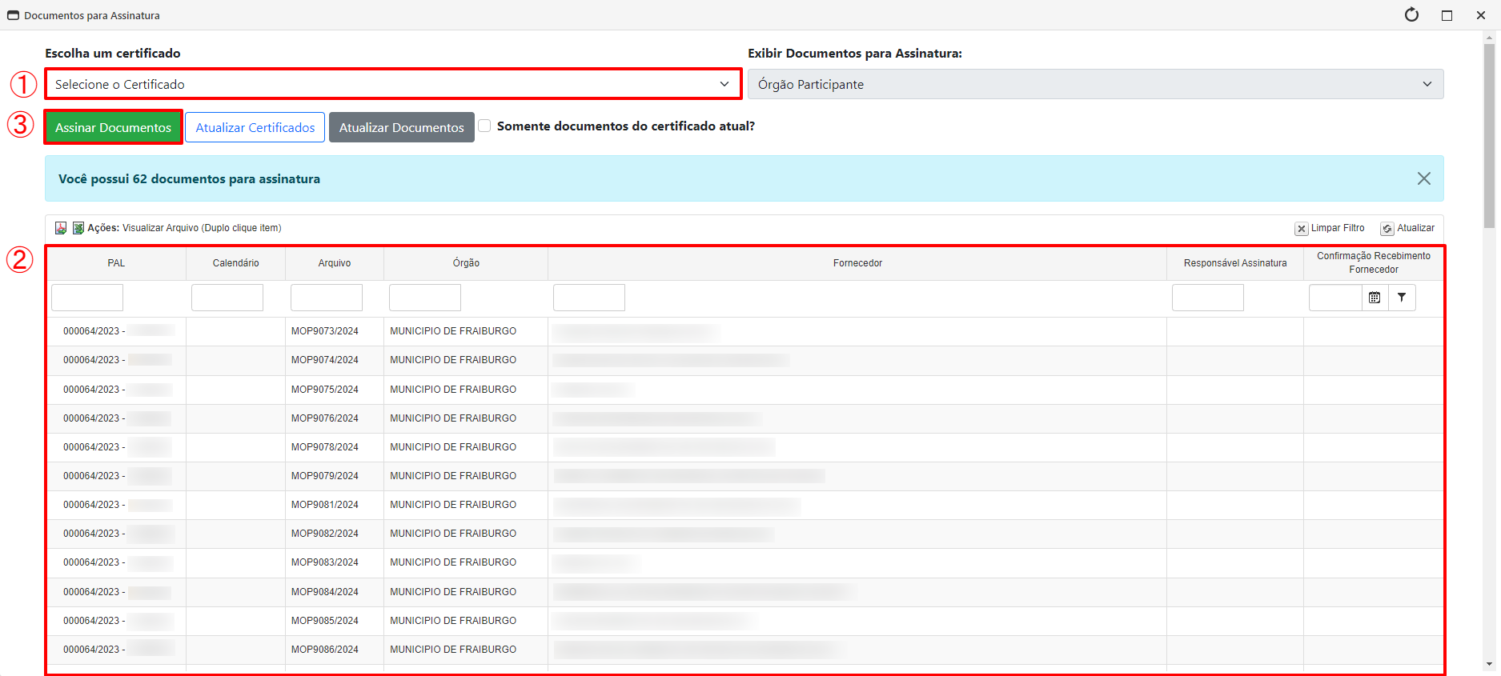Click the funnel filter icon
Screen dimensions: 1501x676
pos(1402,298)
